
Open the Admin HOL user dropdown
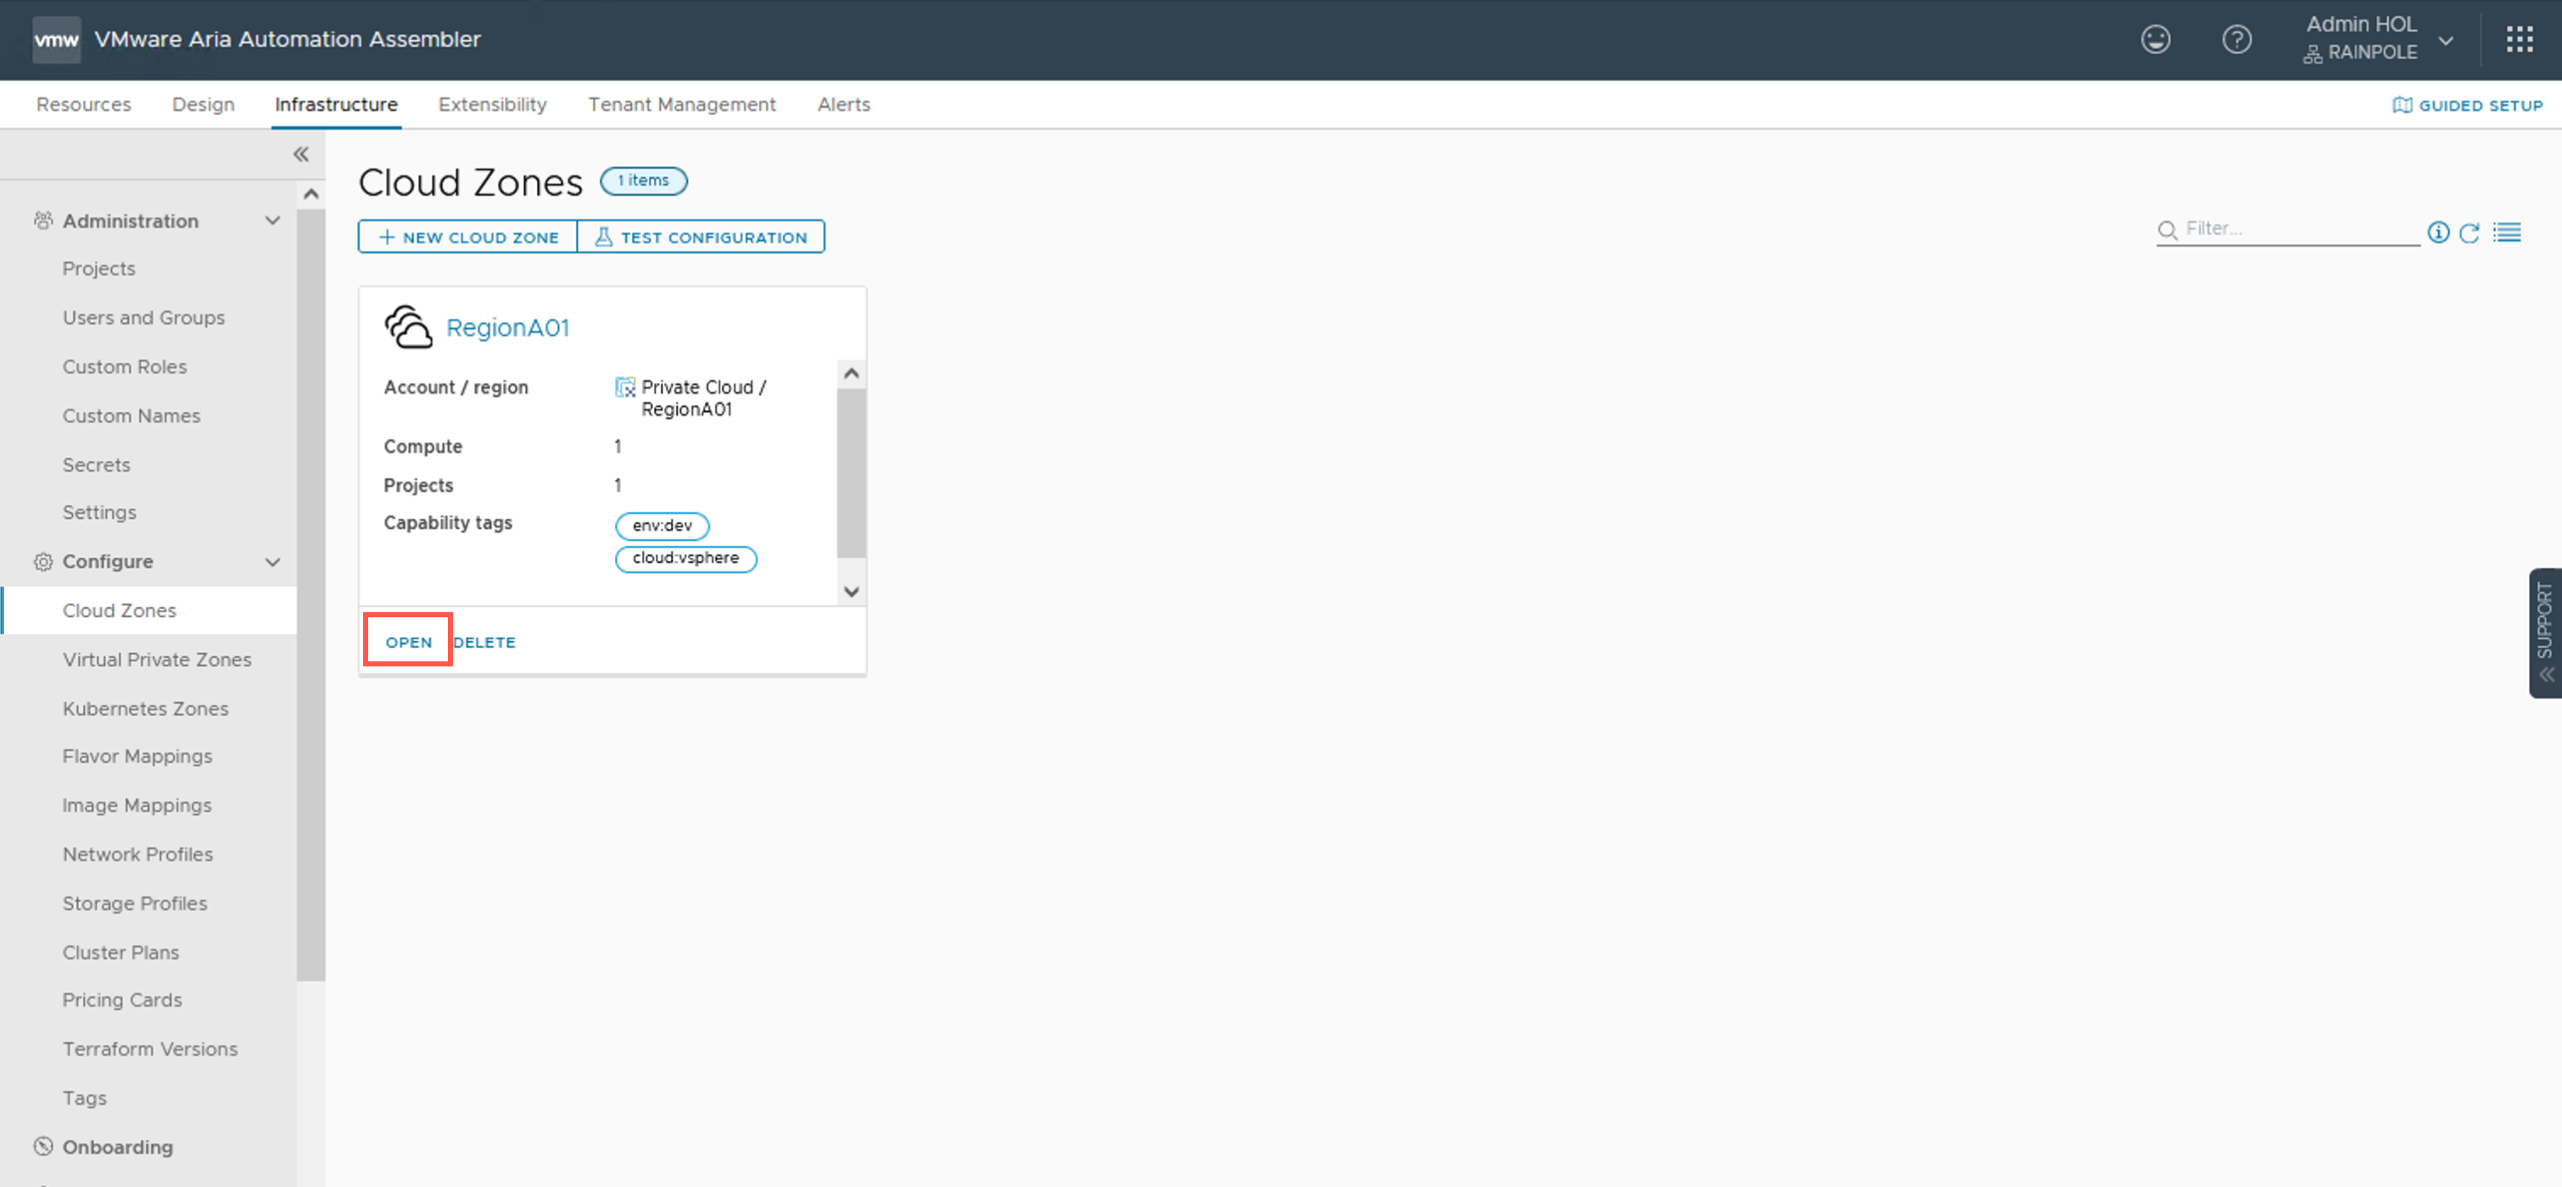[2446, 41]
